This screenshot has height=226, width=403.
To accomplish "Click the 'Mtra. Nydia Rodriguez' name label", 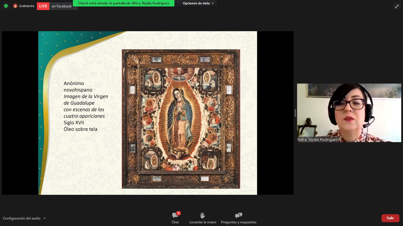I will tap(318, 140).
